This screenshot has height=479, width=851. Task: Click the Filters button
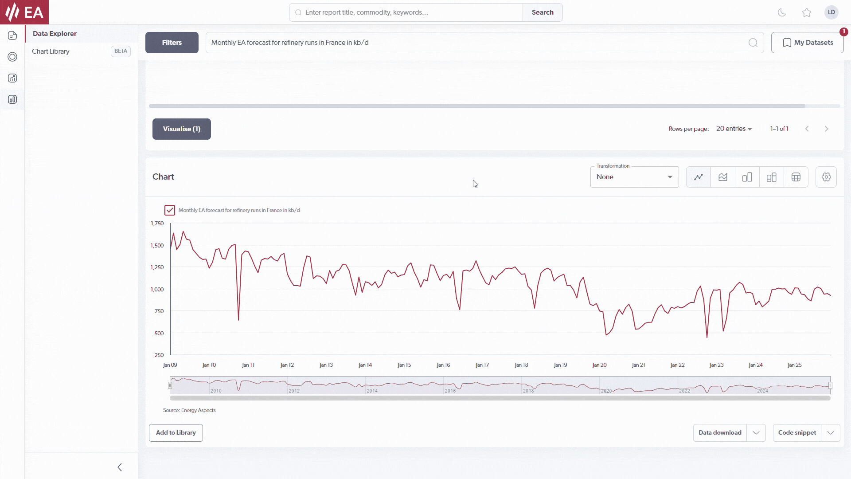(172, 43)
